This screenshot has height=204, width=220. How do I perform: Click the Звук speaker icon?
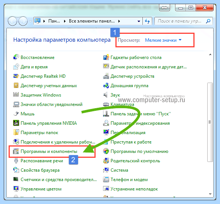click(106, 95)
